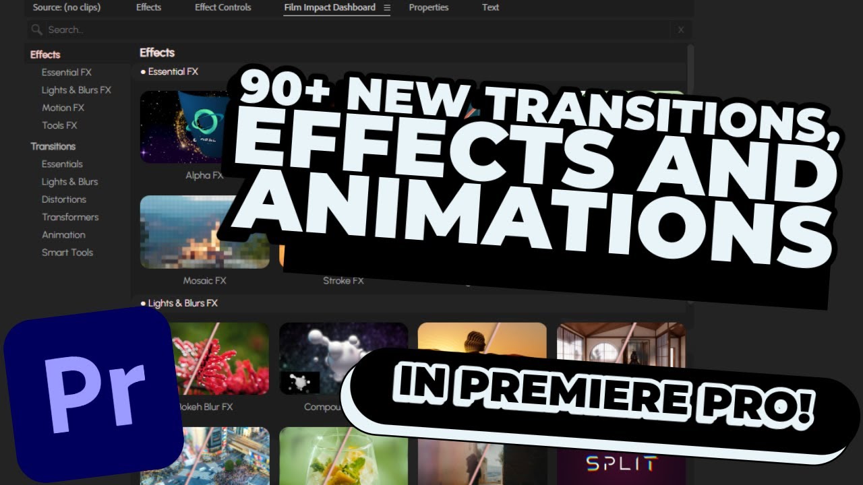Select Effects heading in the sidebar
This screenshot has height=485, width=863.
tap(45, 55)
